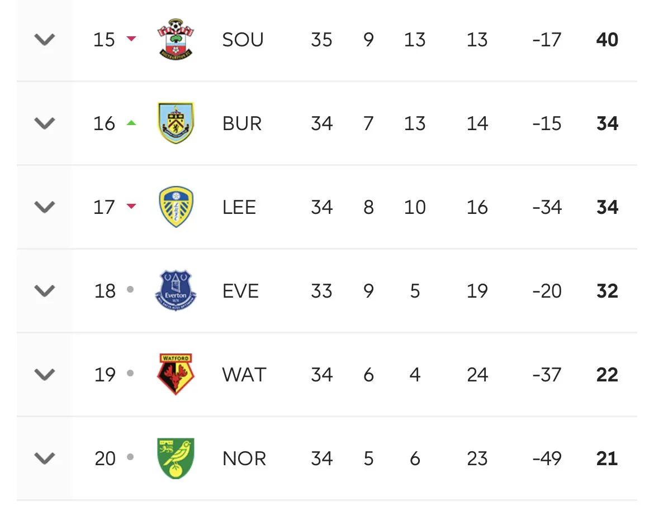Expand the Southampton row details
Image resolution: width=654 pixels, height=516 pixels.
click(x=45, y=40)
